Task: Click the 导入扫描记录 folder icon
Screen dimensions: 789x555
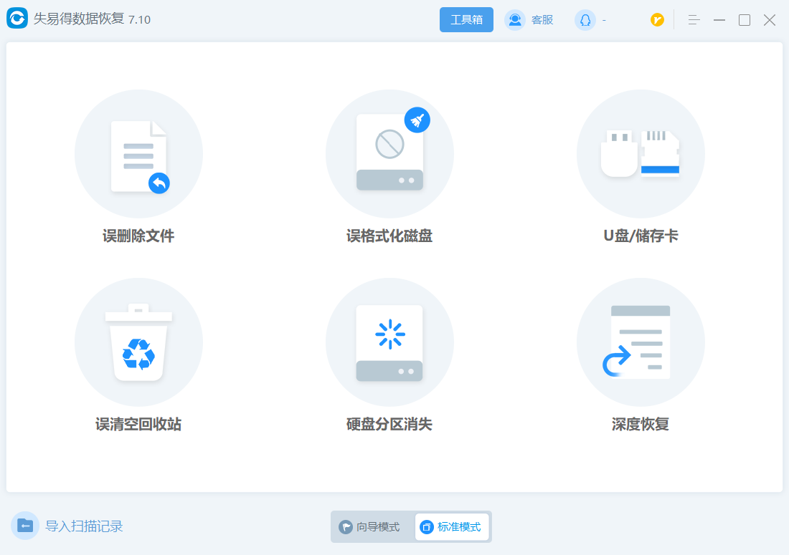Action: tap(25, 526)
